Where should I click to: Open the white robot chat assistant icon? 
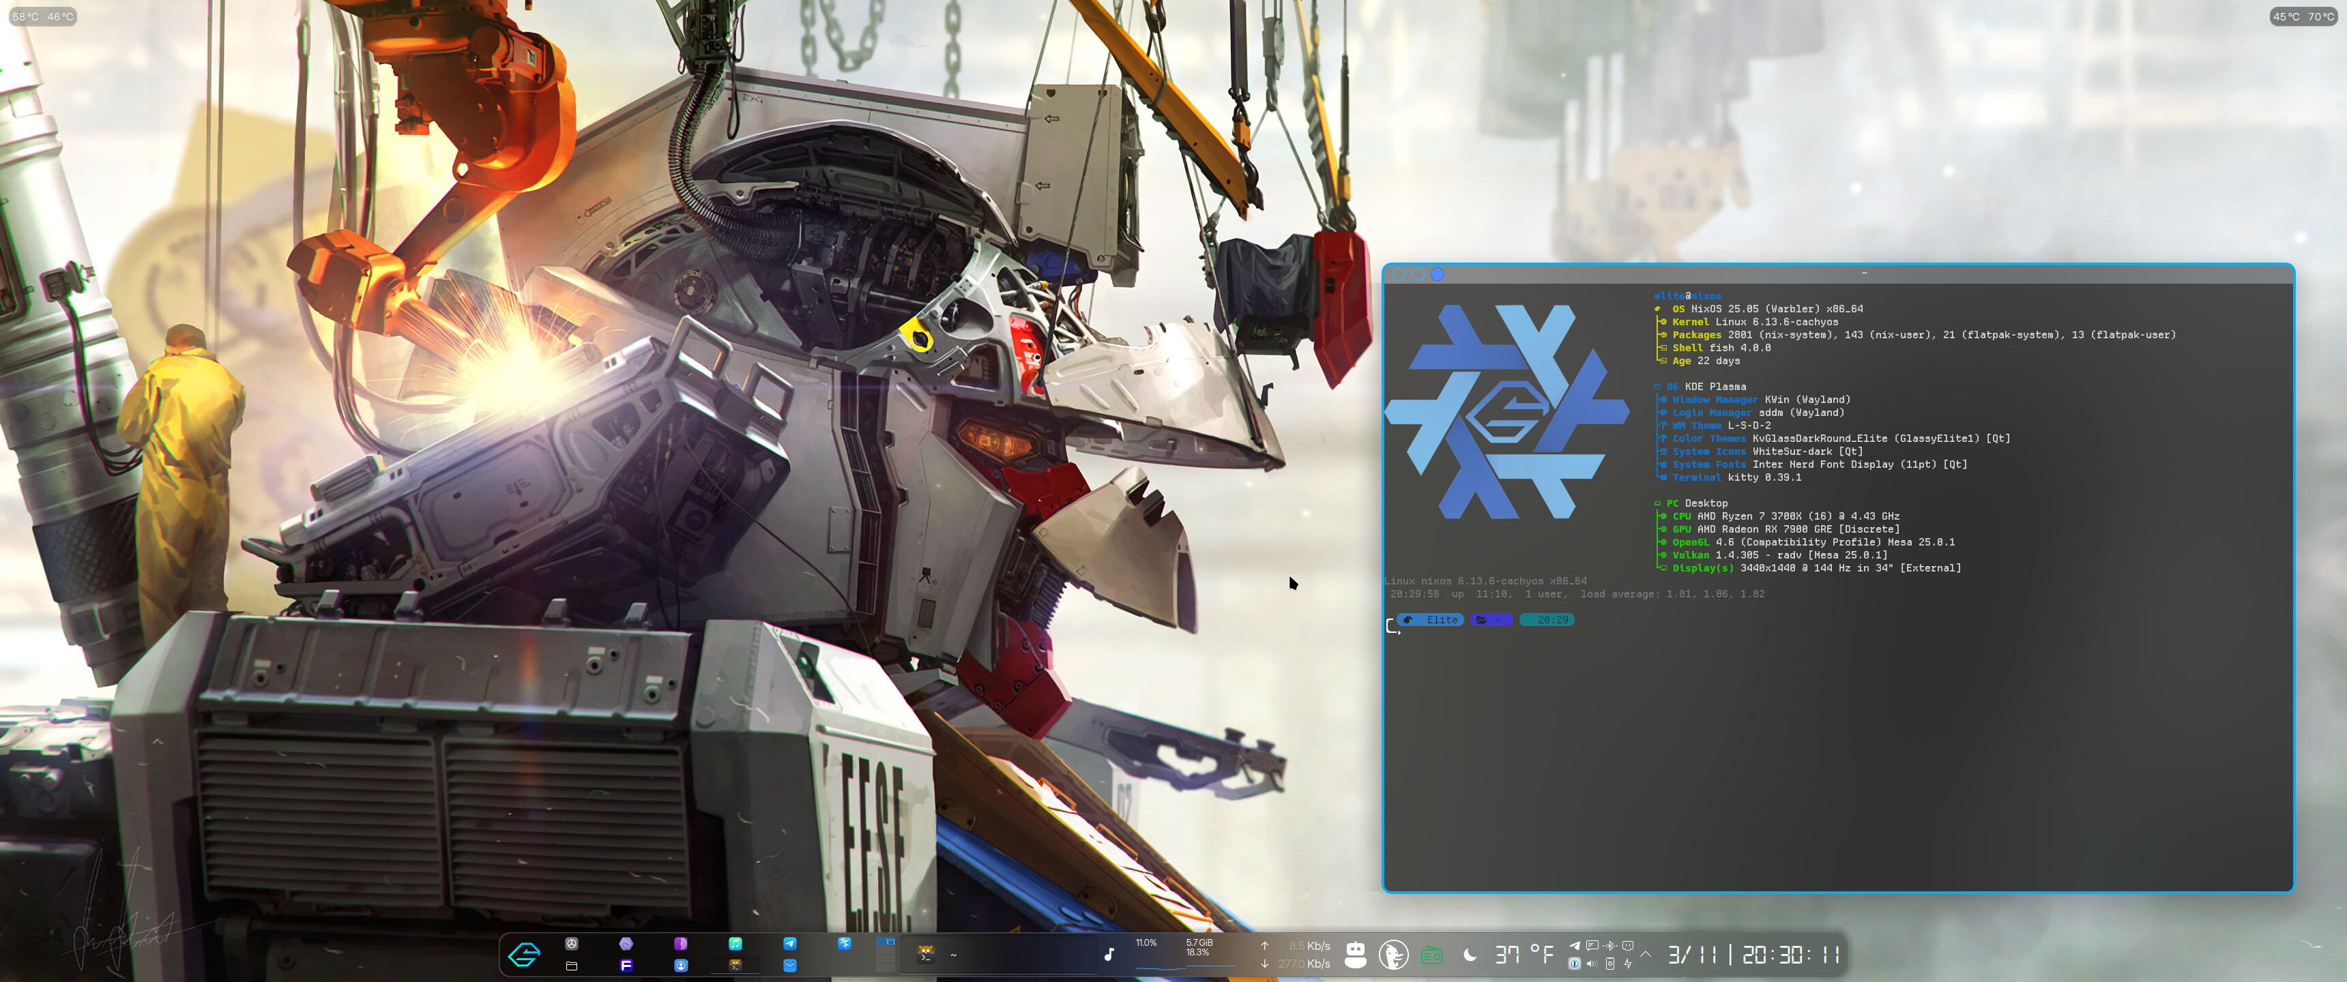tap(1356, 955)
